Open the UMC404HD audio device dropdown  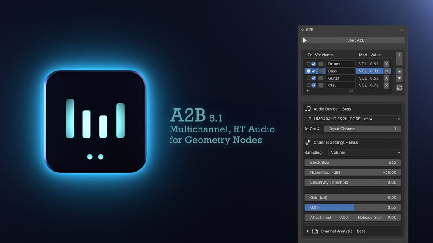352,119
